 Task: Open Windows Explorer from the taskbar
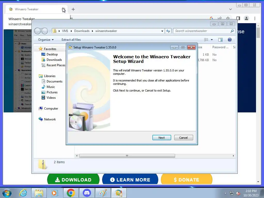[x=39, y=193]
